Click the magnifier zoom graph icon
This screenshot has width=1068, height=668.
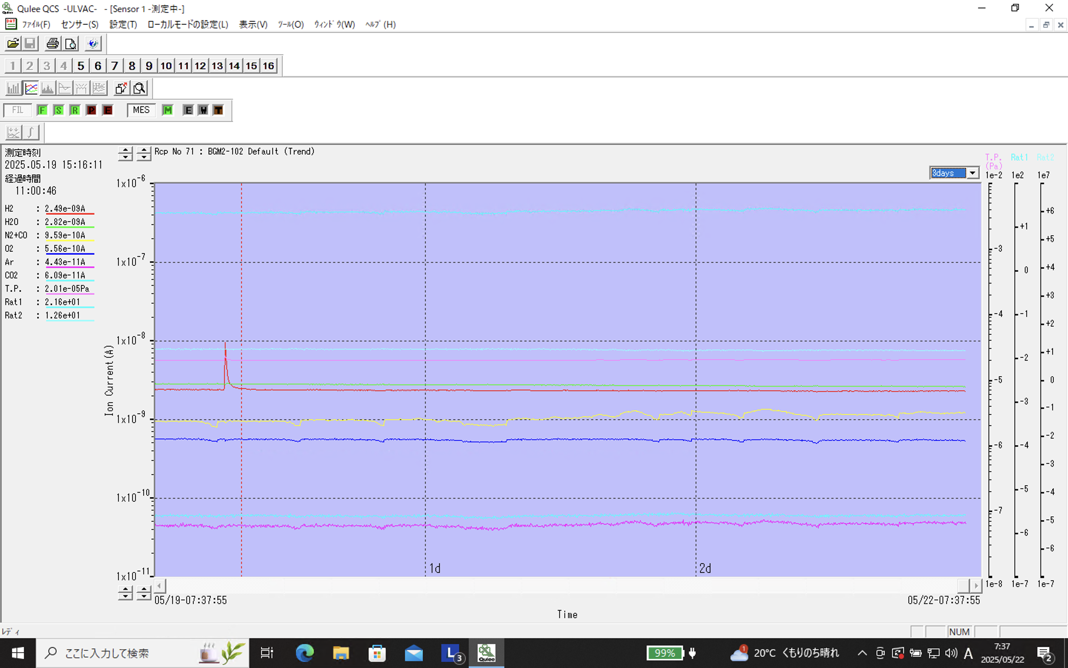point(139,88)
